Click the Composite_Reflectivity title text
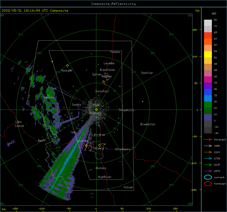 (x=113, y=4)
